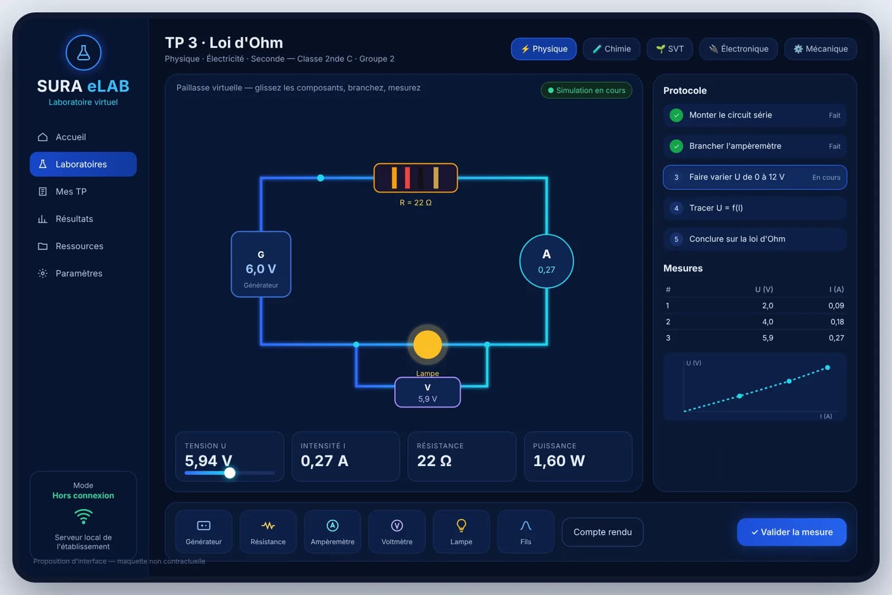Open Accueil from the sidebar
Screen dimensions: 892x595
click(x=83, y=137)
